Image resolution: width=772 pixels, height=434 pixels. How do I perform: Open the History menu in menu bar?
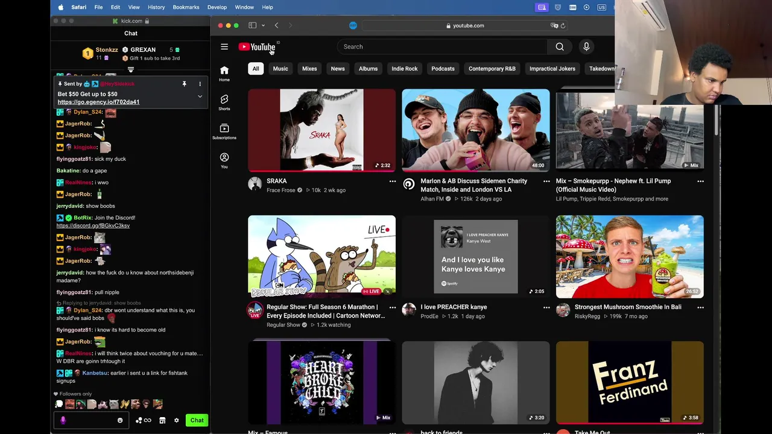click(156, 7)
